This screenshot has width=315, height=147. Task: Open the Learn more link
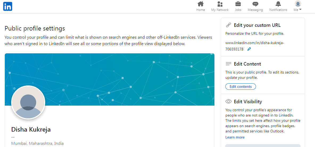[235, 137]
